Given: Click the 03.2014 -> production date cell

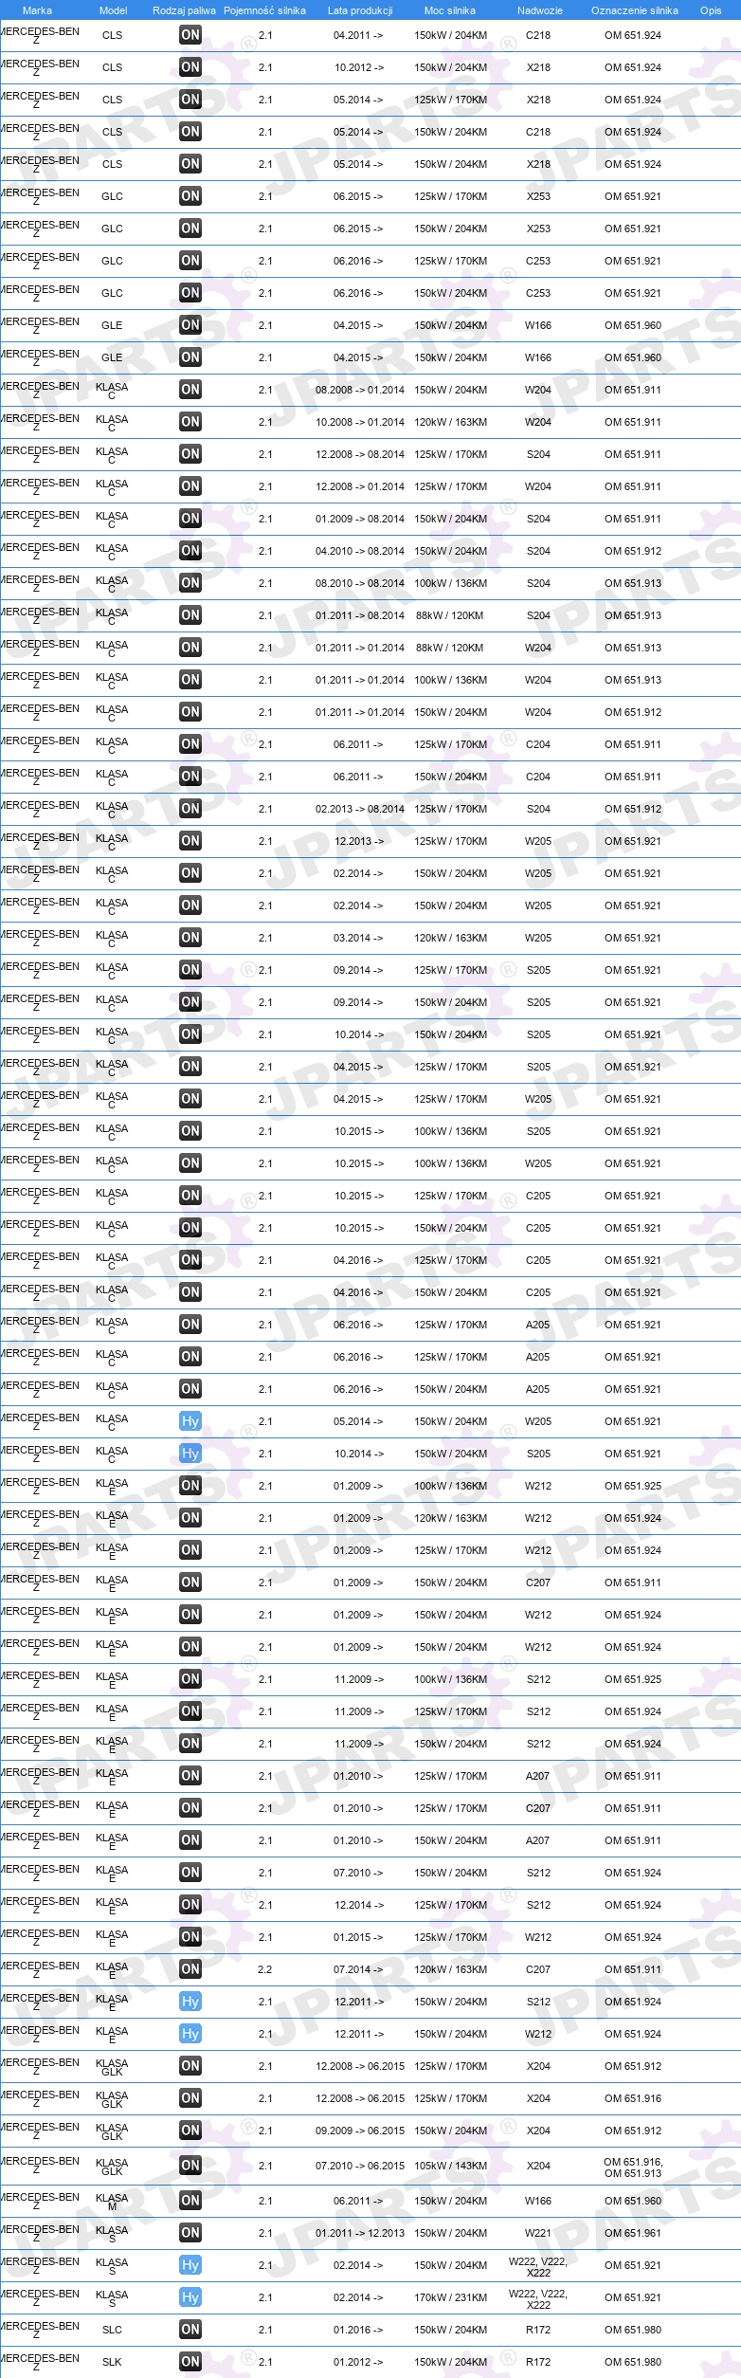Looking at the screenshot, I should (358, 938).
